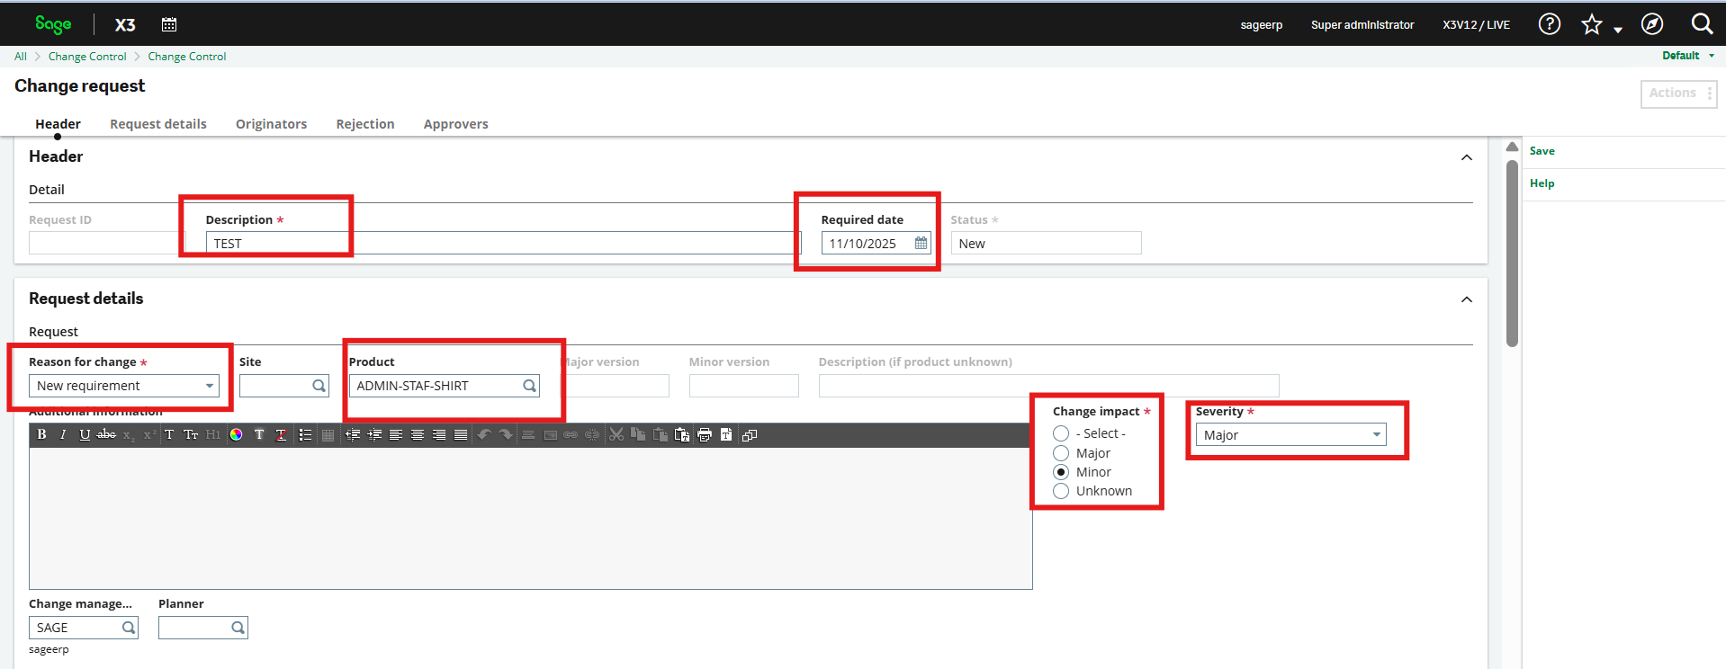Switch to Rejection tab
The image size is (1726, 669).
point(365,124)
